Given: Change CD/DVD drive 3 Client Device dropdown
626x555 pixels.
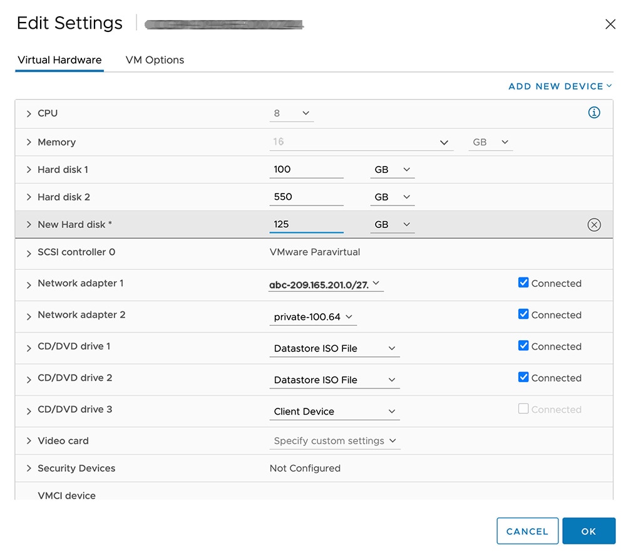Looking at the screenshot, I should click(334, 412).
